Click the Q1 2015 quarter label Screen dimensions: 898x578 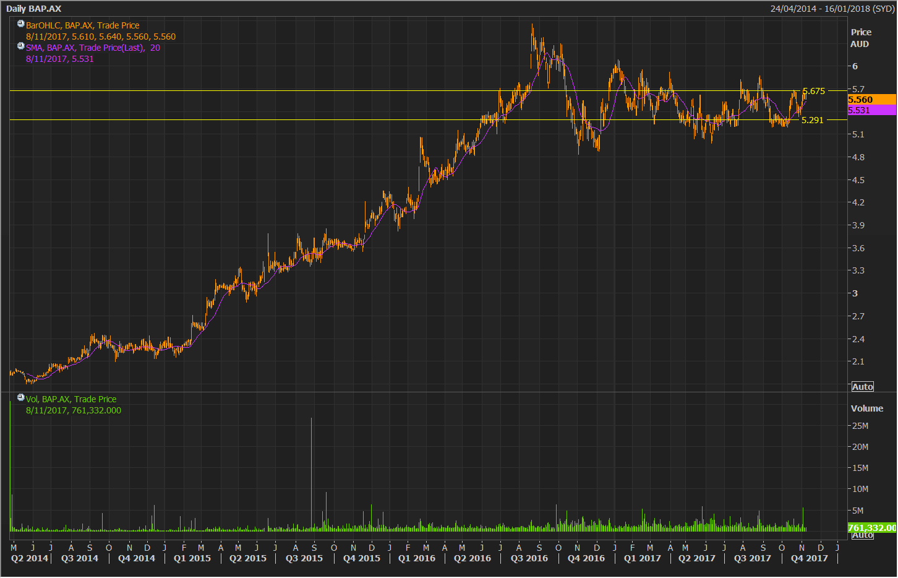(192, 558)
